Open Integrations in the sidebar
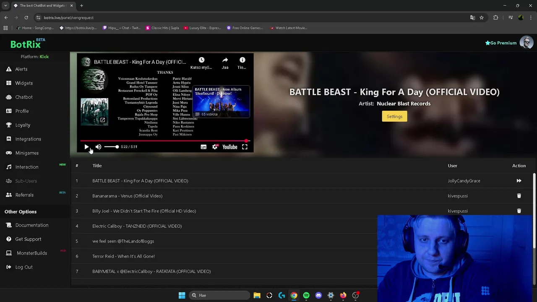 pyautogui.click(x=28, y=139)
